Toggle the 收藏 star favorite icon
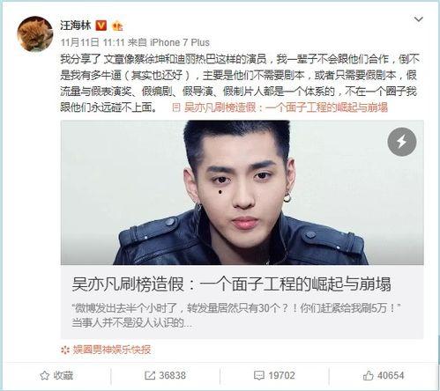The width and height of the screenshot is (440, 391). click(x=44, y=375)
